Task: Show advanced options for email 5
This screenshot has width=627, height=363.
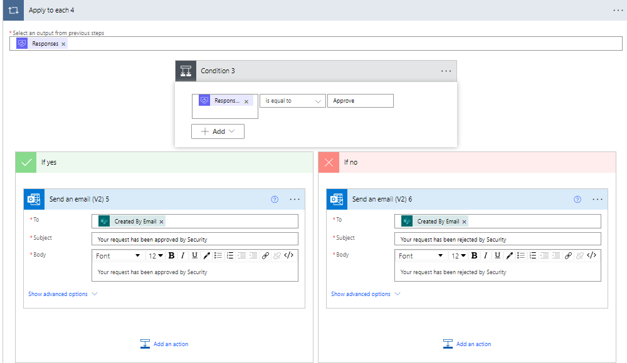Action: (63, 294)
